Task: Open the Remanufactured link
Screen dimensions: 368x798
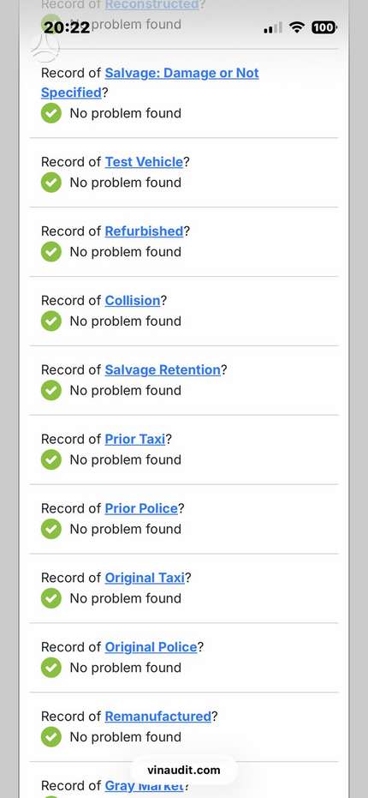Action: 158,716
